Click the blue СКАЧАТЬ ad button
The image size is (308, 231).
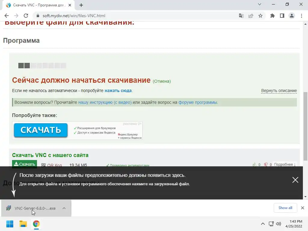[41, 130]
